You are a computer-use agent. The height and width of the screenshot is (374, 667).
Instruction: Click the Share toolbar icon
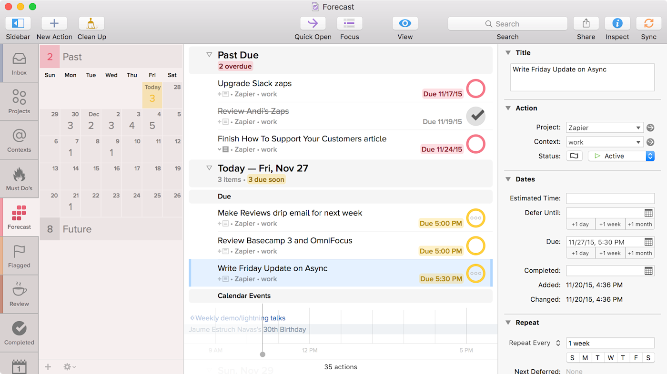(586, 23)
